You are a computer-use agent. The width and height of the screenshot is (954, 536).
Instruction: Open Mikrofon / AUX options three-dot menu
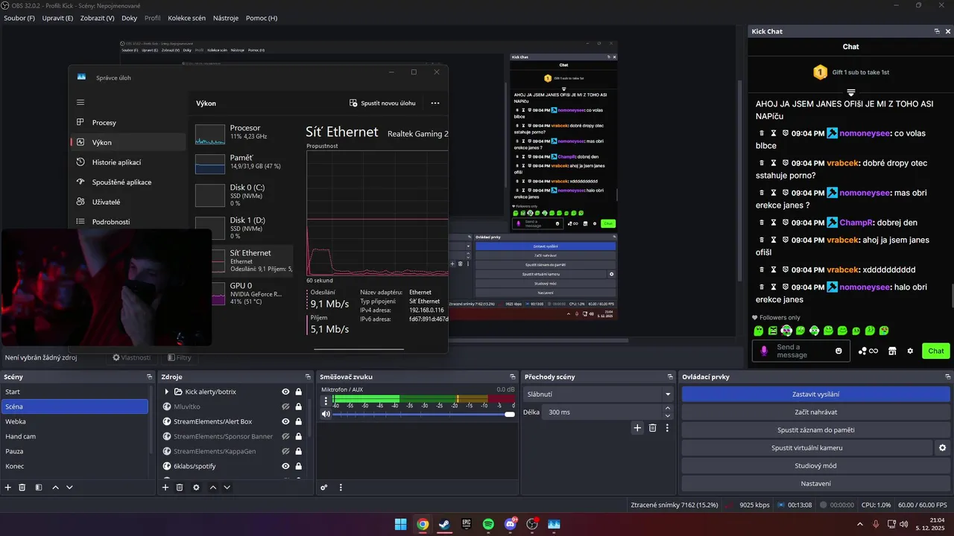pyautogui.click(x=326, y=401)
